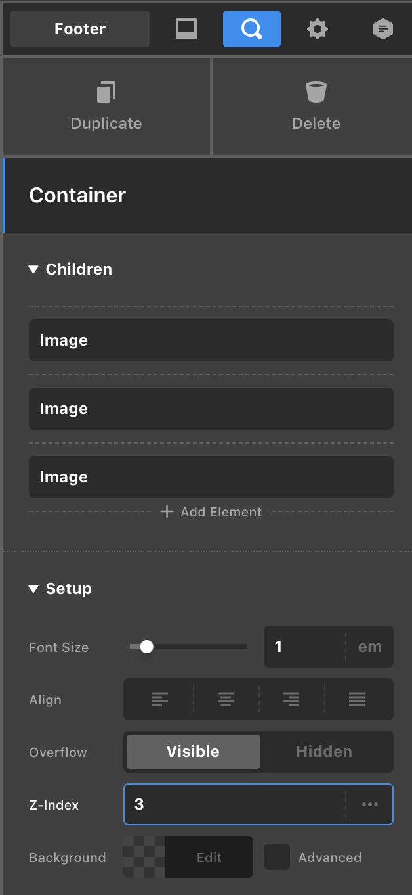Open settings gear icon

[318, 29]
